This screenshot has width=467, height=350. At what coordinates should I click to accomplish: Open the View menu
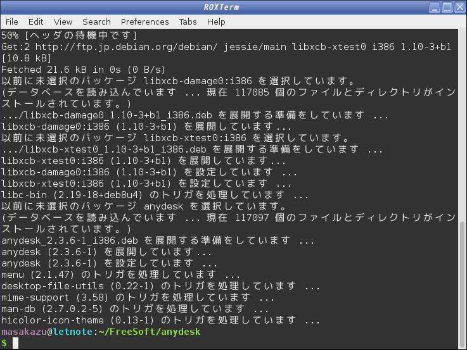coord(63,22)
